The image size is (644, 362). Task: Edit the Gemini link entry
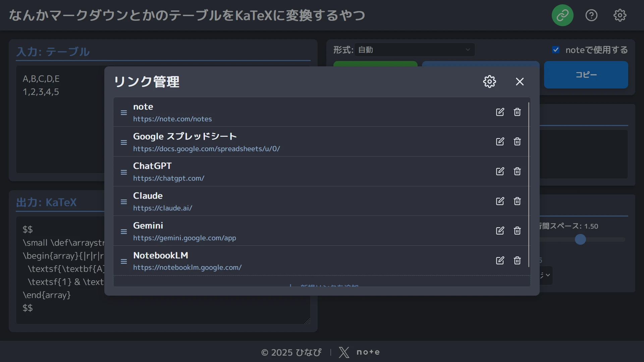[x=500, y=231]
